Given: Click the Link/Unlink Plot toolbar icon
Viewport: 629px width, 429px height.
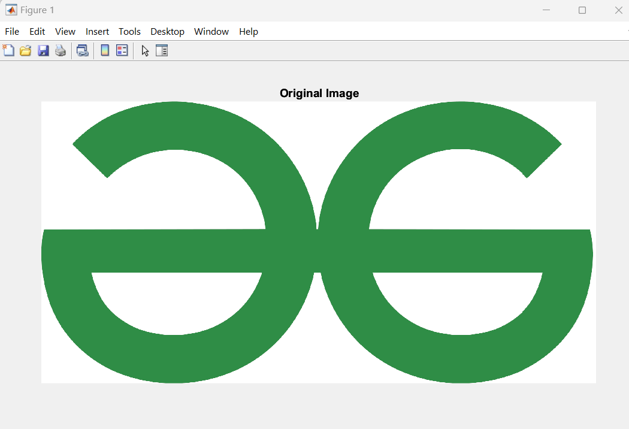Looking at the screenshot, I should pyautogui.click(x=83, y=50).
